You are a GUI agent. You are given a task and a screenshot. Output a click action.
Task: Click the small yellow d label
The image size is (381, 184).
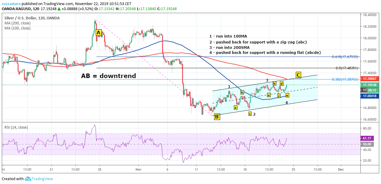(282, 83)
